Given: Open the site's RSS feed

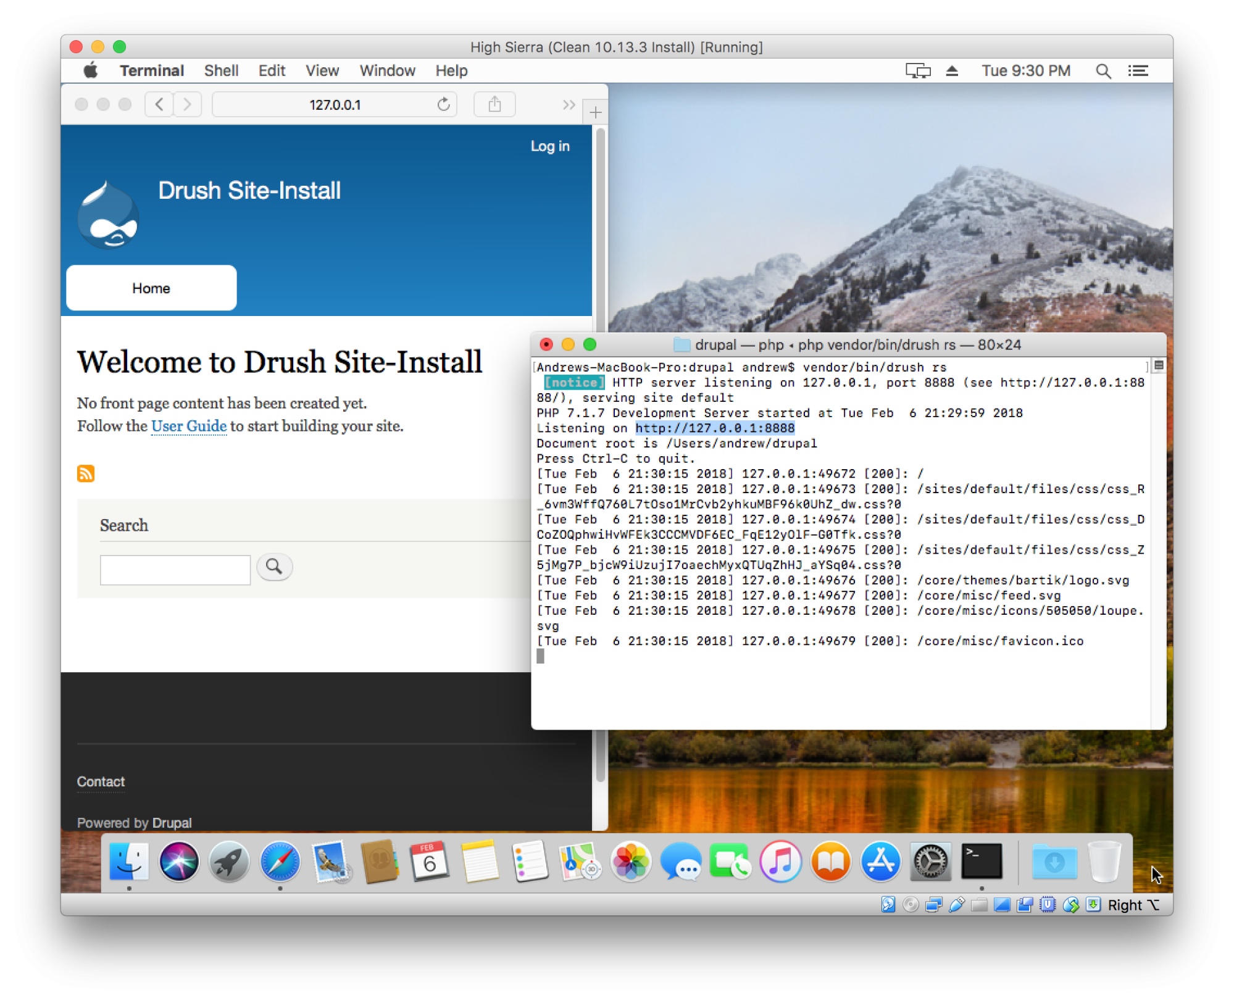Looking at the screenshot, I should [86, 473].
